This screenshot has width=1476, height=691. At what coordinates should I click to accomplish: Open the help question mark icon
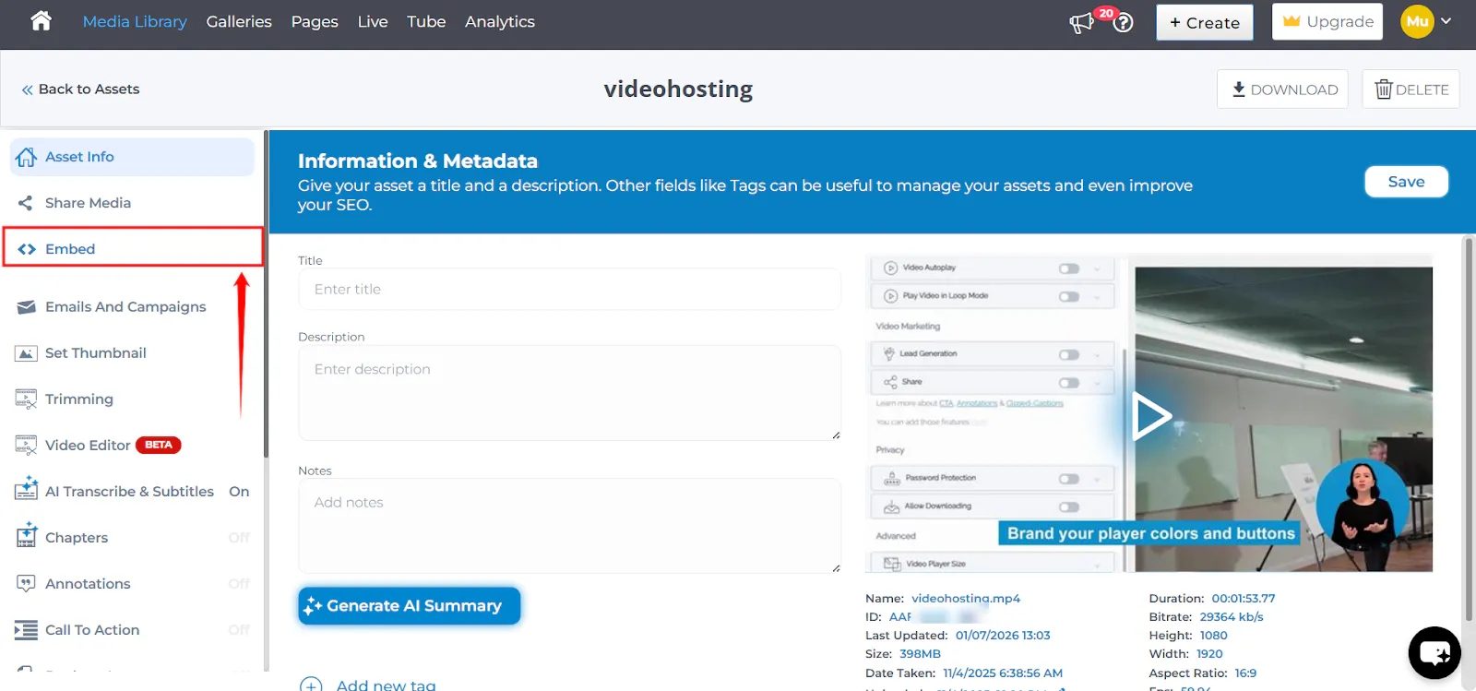[x=1123, y=23]
